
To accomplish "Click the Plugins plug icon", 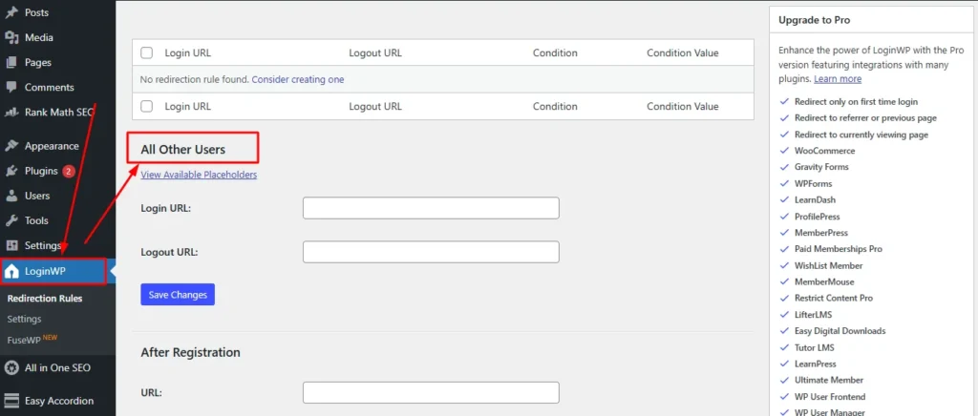I will 11,171.
